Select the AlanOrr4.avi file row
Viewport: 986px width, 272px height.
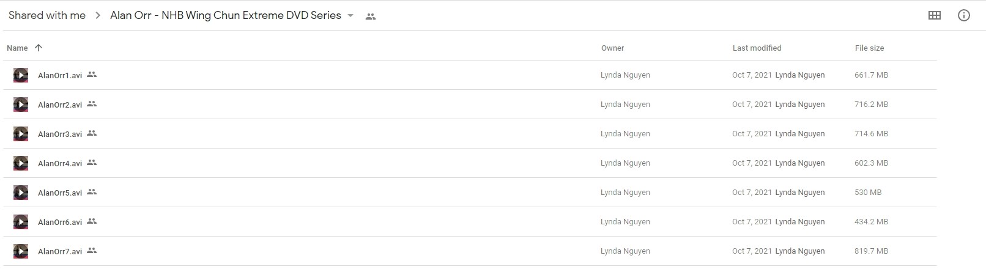click(x=470, y=163)
